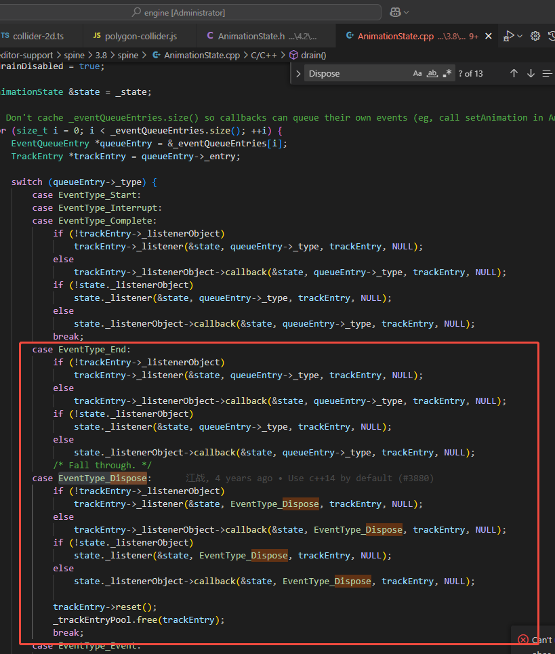Click the drain() breadcrumb symbol
Image resolution: width=555 pixels, height=654 pixels.
314,55
